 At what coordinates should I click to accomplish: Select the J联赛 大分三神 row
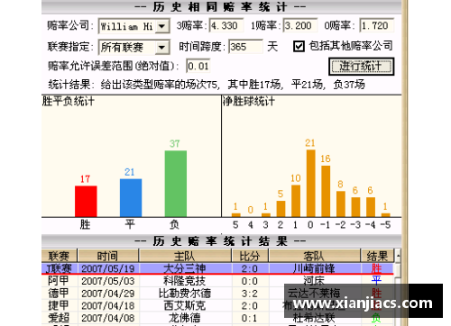[x=217, y=268]
